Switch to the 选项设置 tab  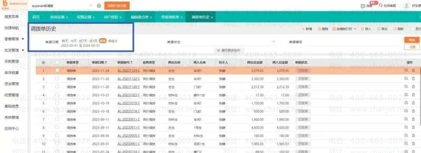pyautogui.click(x=57, y=17)
